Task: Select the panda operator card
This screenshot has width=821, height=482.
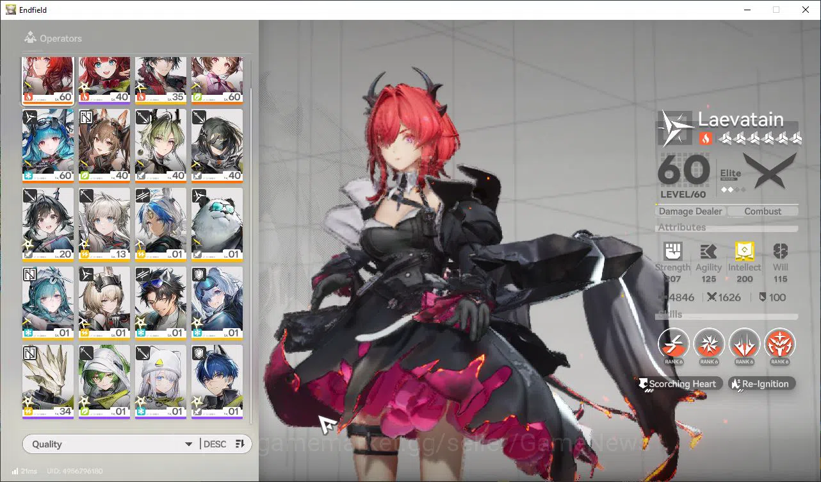Action: tap(217, 224)
